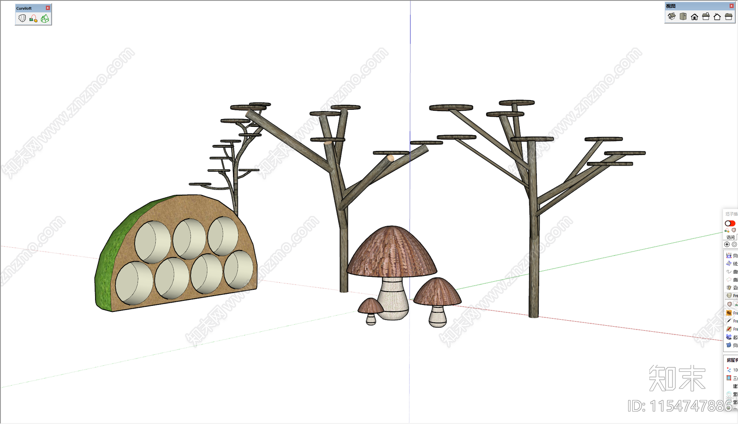Select Curviloft Loft by Spline tool
Viewport: 738px width, 424px height.
tap(22, 18)
